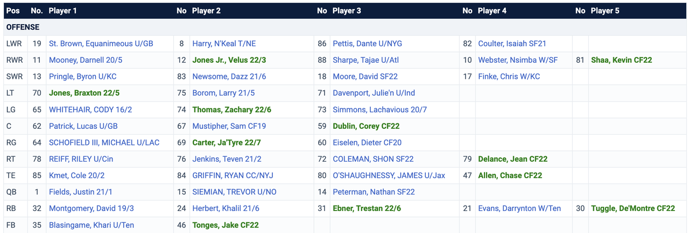The image size is (689, 233).
Task: Open Carter, Ja'Tyre 22/7 page
Action: click(228, 143)
